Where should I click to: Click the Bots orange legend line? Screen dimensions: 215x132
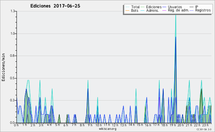[x=127, y=10]
